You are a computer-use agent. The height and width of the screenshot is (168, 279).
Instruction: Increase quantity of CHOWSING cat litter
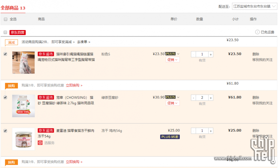pos(211,98)
